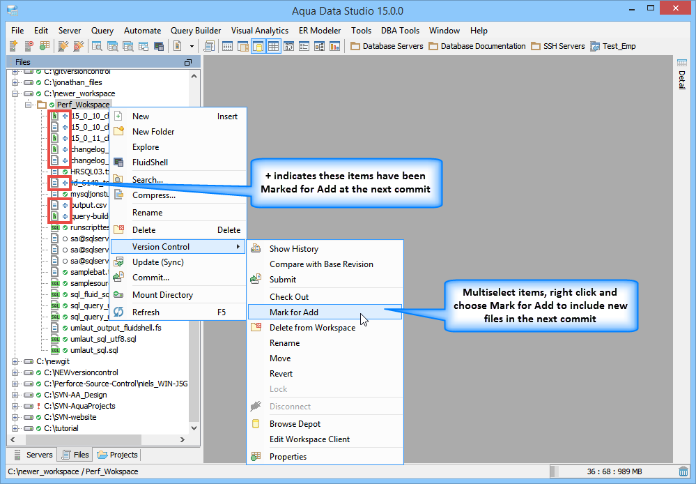Open Properties in the Version Control submenu

click(x=325, y=456)
